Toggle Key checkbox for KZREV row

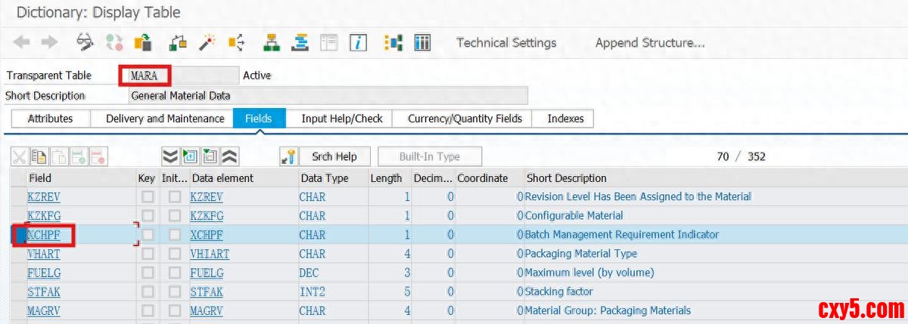pos(148,197)
